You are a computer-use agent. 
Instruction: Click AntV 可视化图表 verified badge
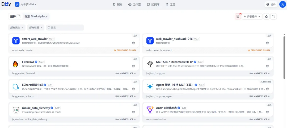click(179, 108)
